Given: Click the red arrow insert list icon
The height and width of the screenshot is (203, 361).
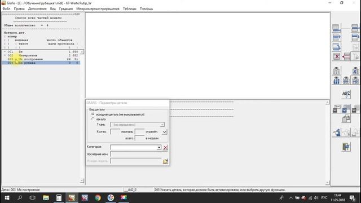Looking at the screenshot, I should (346, 56).
